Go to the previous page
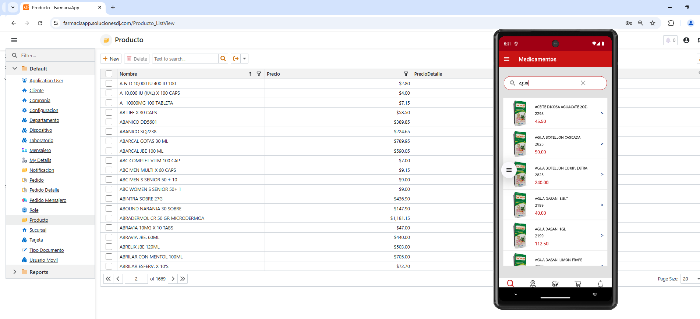This screenshot has width=700, height=319. pyautogui.click(x=118, y=279)
